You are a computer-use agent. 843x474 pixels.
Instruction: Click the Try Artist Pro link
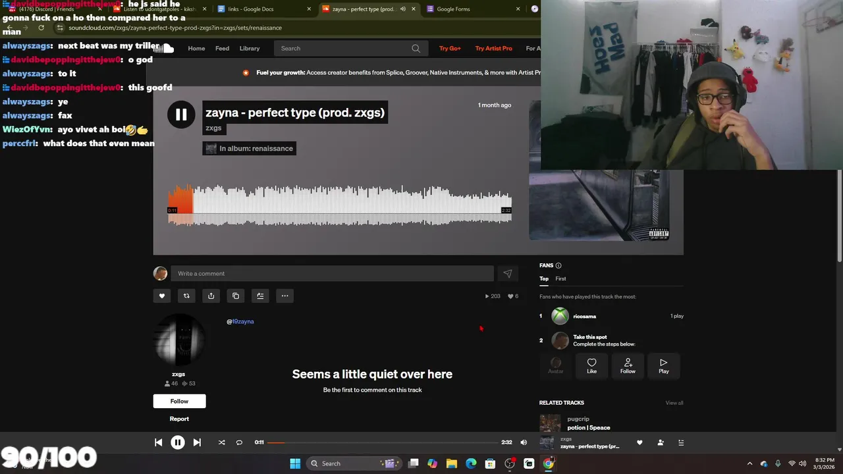pos(493,48)
